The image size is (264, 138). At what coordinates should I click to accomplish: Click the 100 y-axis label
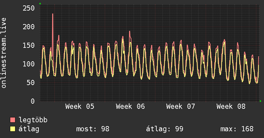point(29,64)
